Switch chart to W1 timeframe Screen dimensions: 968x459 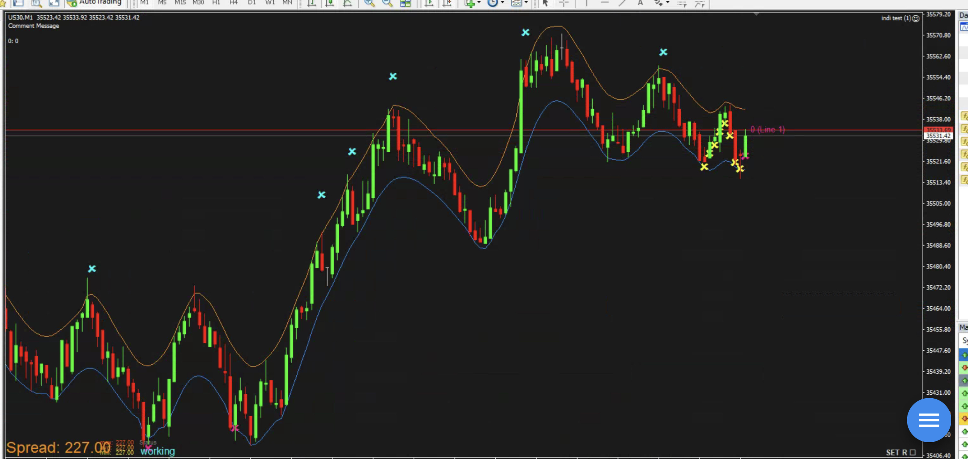click(270, 3)
